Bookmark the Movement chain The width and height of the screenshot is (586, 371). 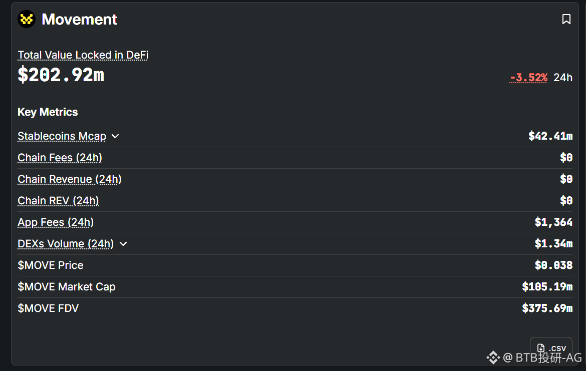pos(566,20)
